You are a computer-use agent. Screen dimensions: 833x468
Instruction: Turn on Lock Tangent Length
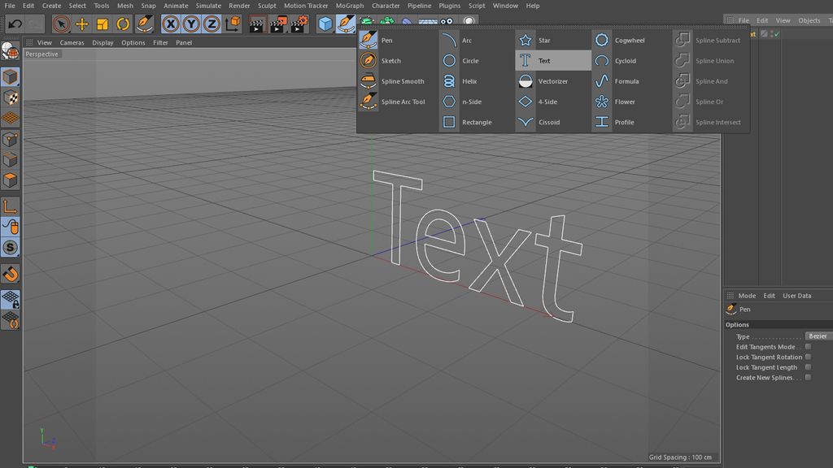(807, 366)
